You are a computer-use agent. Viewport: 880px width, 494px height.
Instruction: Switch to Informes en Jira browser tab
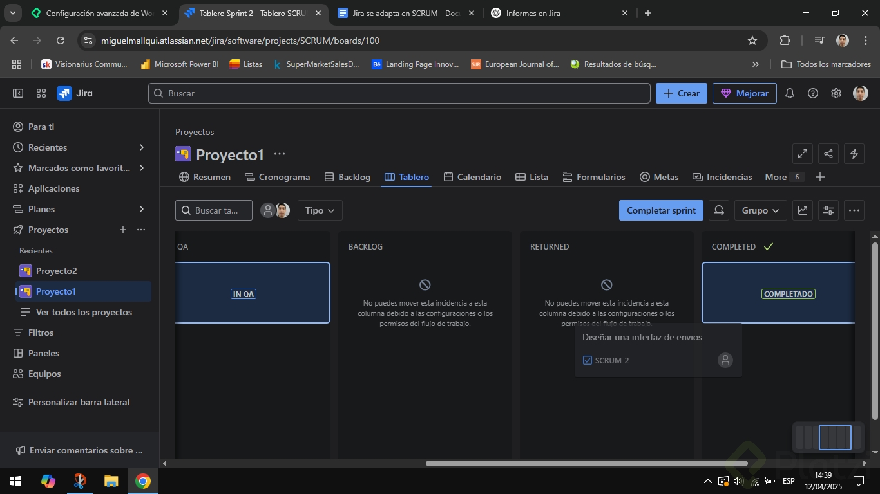click(x=558, y=13)
